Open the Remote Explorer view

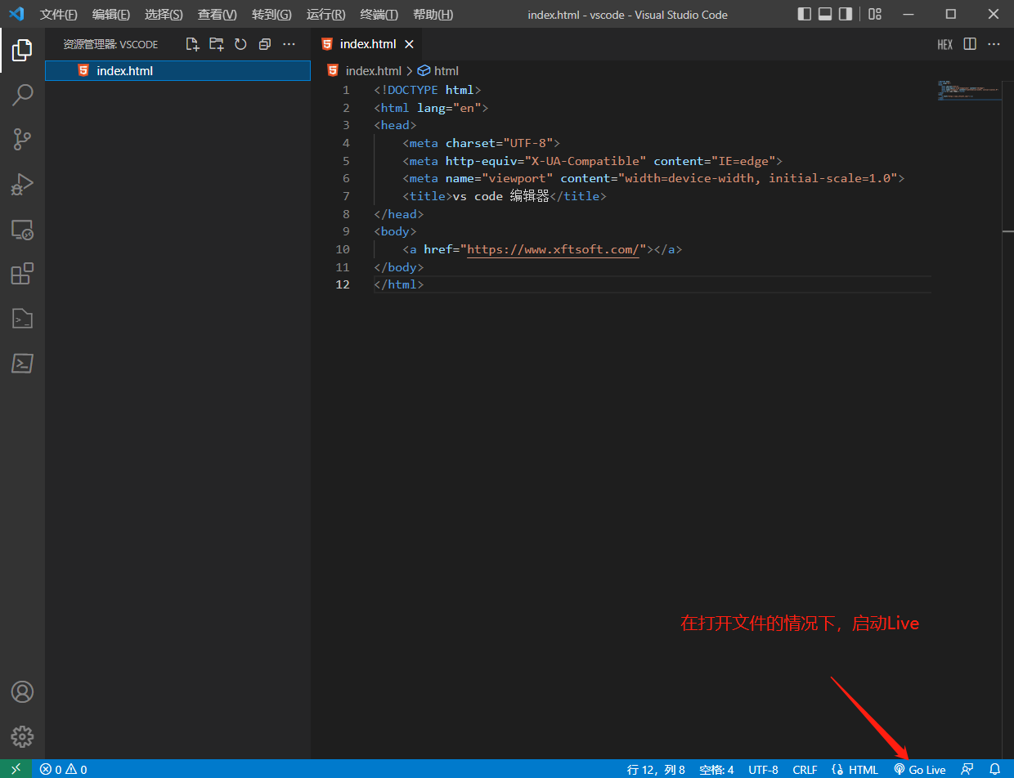[x=22, y=230]
